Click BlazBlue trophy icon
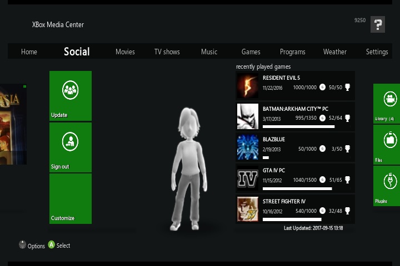The height and width of the screenshot is (266, 400). tap(347, 149)
